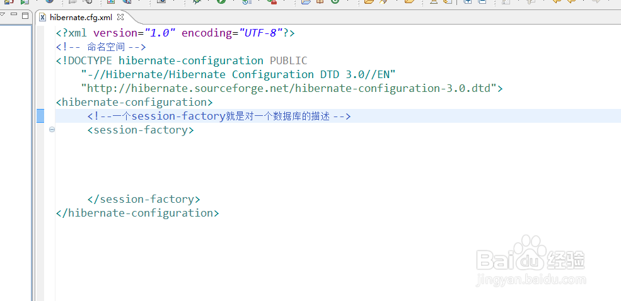Click the 一个session-factory comment line

(x=219, y=116)
